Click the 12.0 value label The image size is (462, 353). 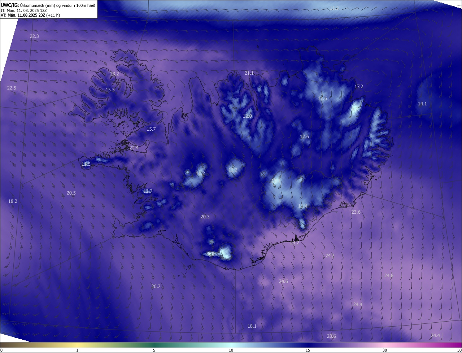(247, 116)
